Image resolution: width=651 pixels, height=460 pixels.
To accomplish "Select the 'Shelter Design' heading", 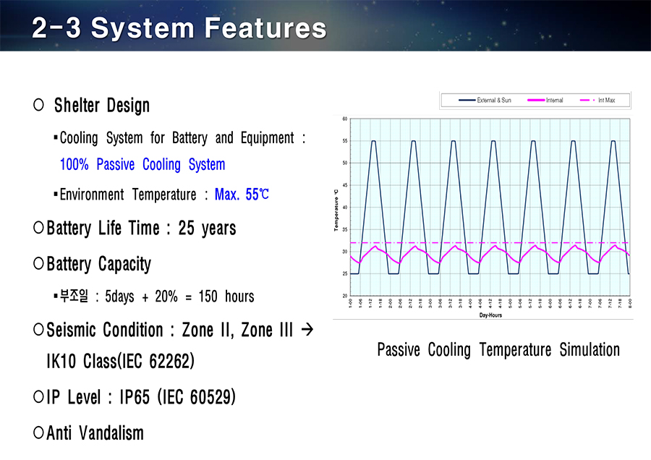I will coord(102,106).
